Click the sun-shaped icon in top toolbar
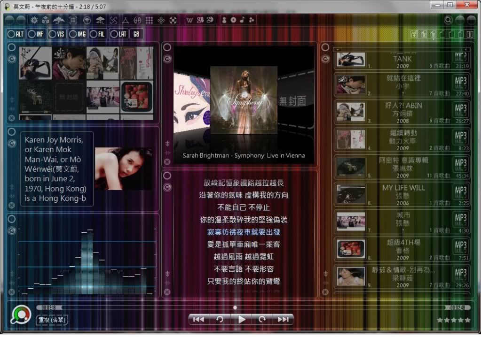The width and height of the screenshot is (481, 337). pos(34,20)
